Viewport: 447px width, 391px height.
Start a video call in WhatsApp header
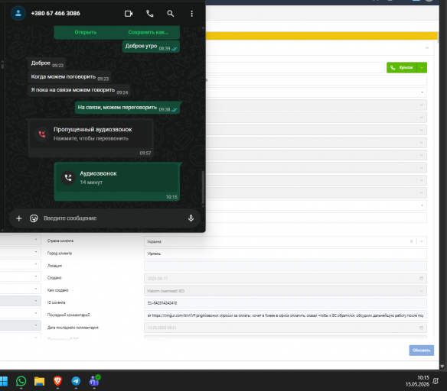[x=129, y=14]
